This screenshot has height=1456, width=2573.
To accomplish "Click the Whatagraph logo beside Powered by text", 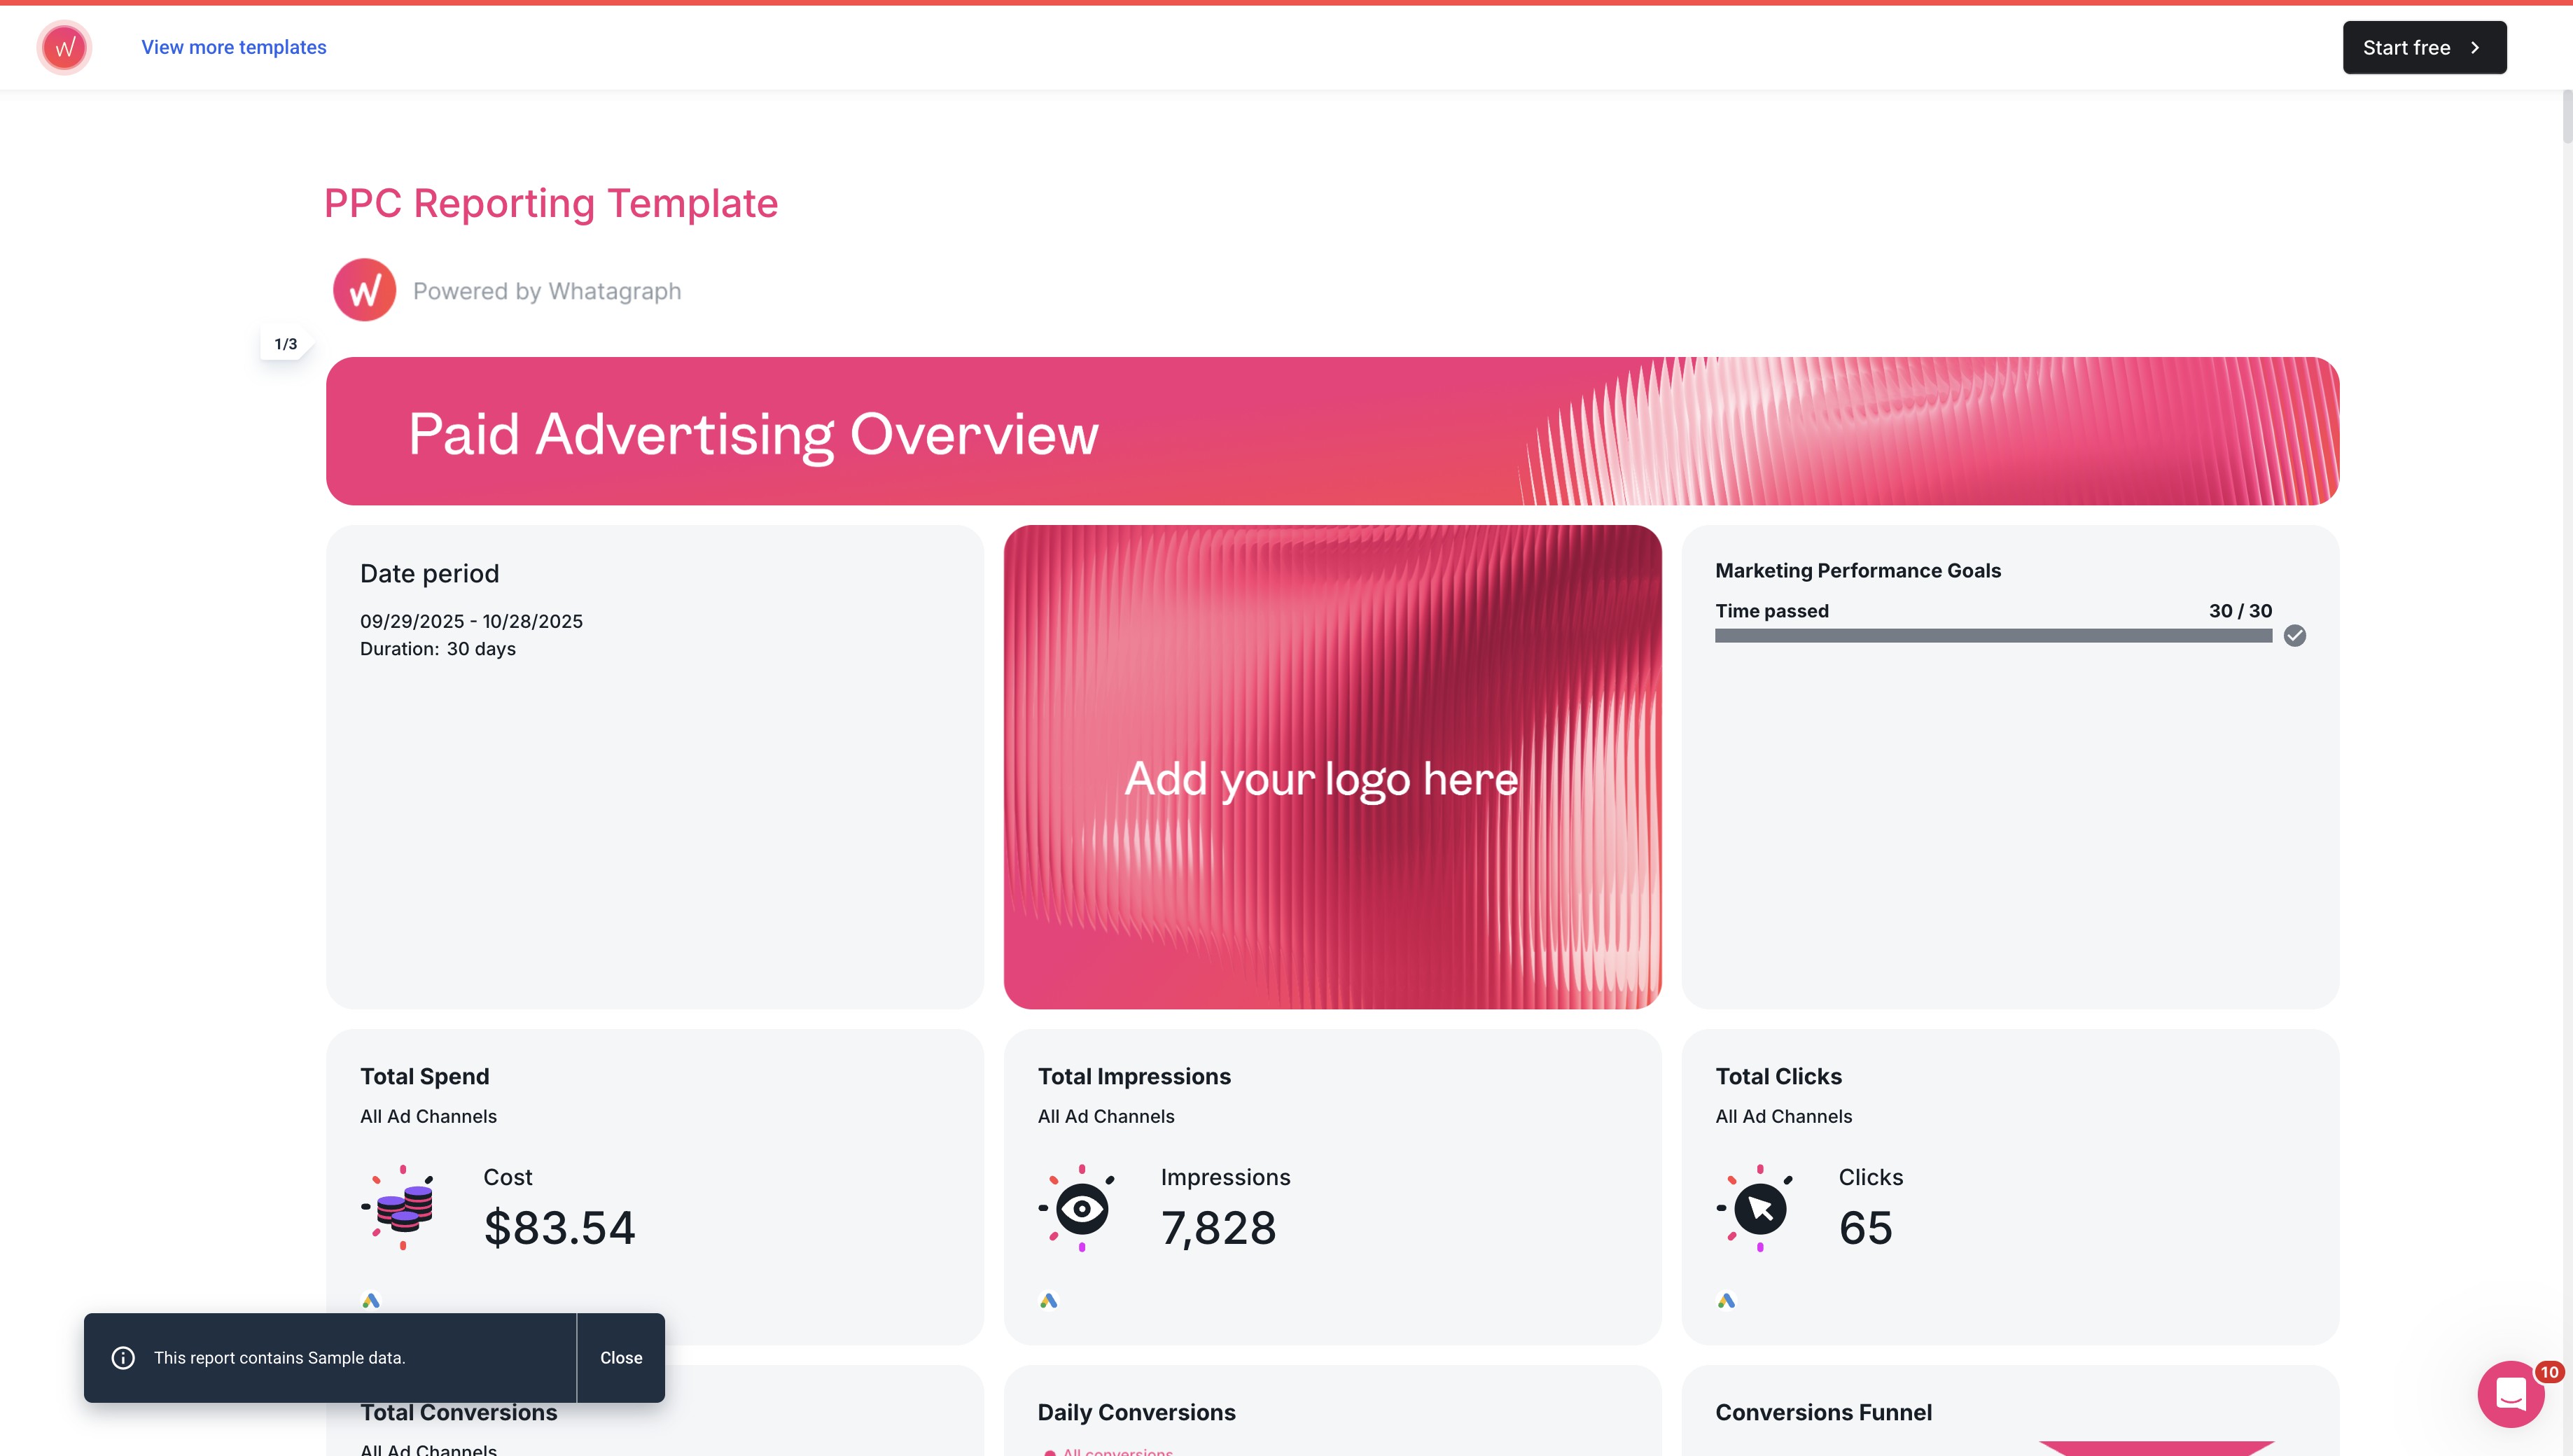I will tap(364, 290).
